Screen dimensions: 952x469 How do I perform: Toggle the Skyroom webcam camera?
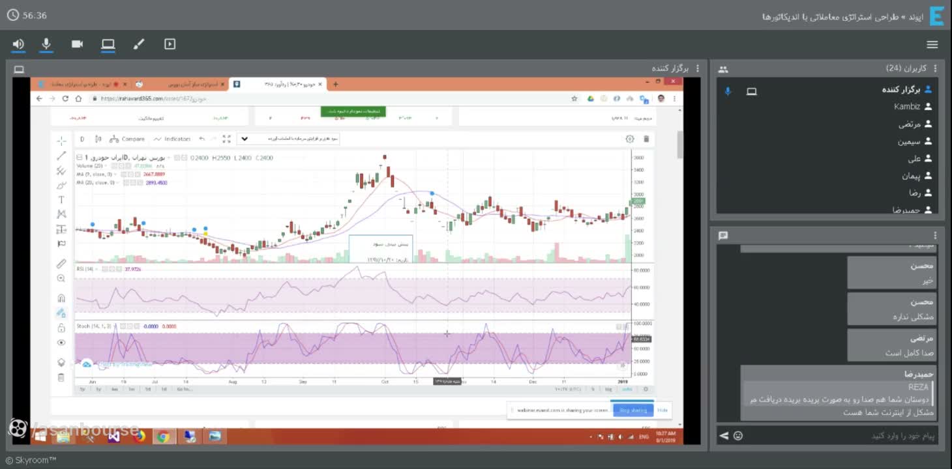coord(77,44)
